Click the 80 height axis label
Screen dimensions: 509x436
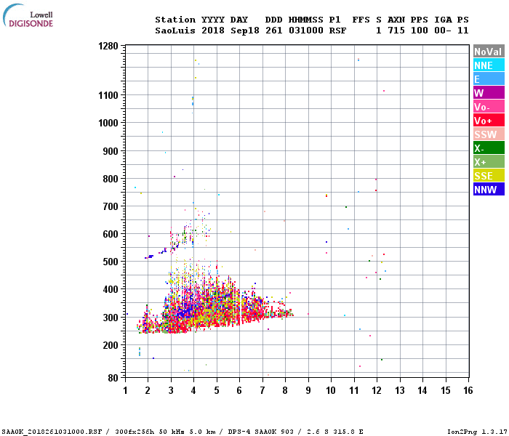(x=113, y=378)
